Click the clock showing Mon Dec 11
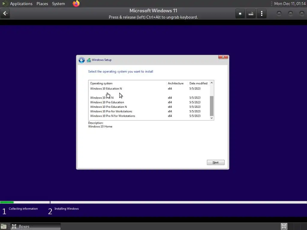The image size is (307, 230). (x=290, y=4)
